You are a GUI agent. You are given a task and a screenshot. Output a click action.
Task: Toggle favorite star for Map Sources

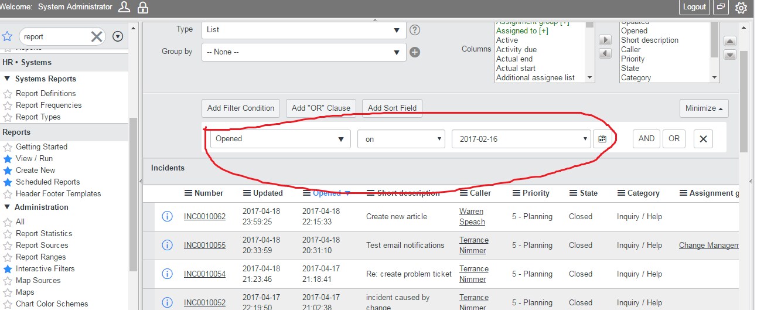(x=8, y=281)
